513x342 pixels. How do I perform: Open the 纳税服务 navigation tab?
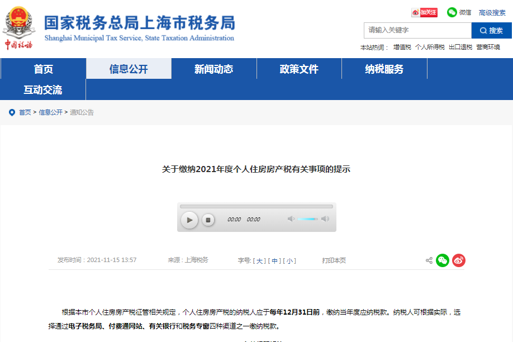[x=384, y=69]
